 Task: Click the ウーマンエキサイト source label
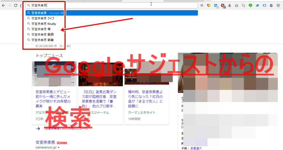(142, 113)
